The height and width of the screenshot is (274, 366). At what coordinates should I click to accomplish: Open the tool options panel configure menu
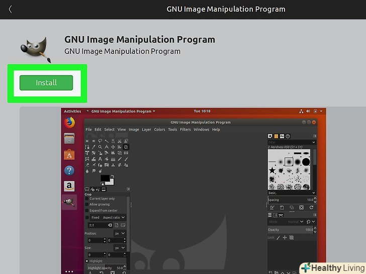pyautogui.click(x=128, y=189)
